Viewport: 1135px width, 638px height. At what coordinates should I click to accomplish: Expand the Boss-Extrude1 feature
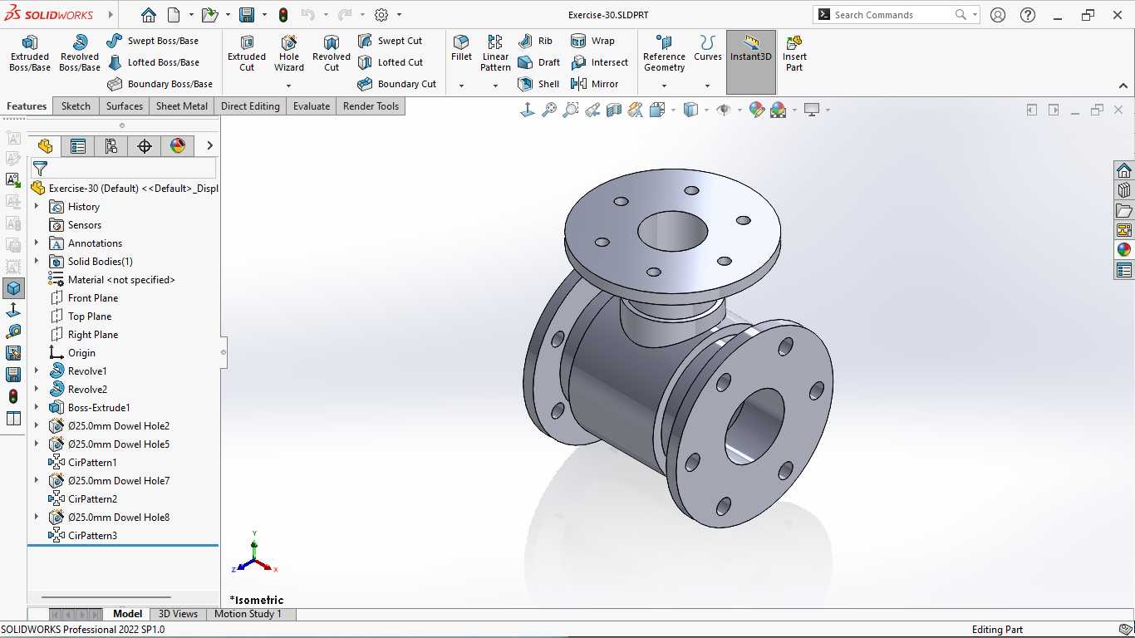[37, 408]
